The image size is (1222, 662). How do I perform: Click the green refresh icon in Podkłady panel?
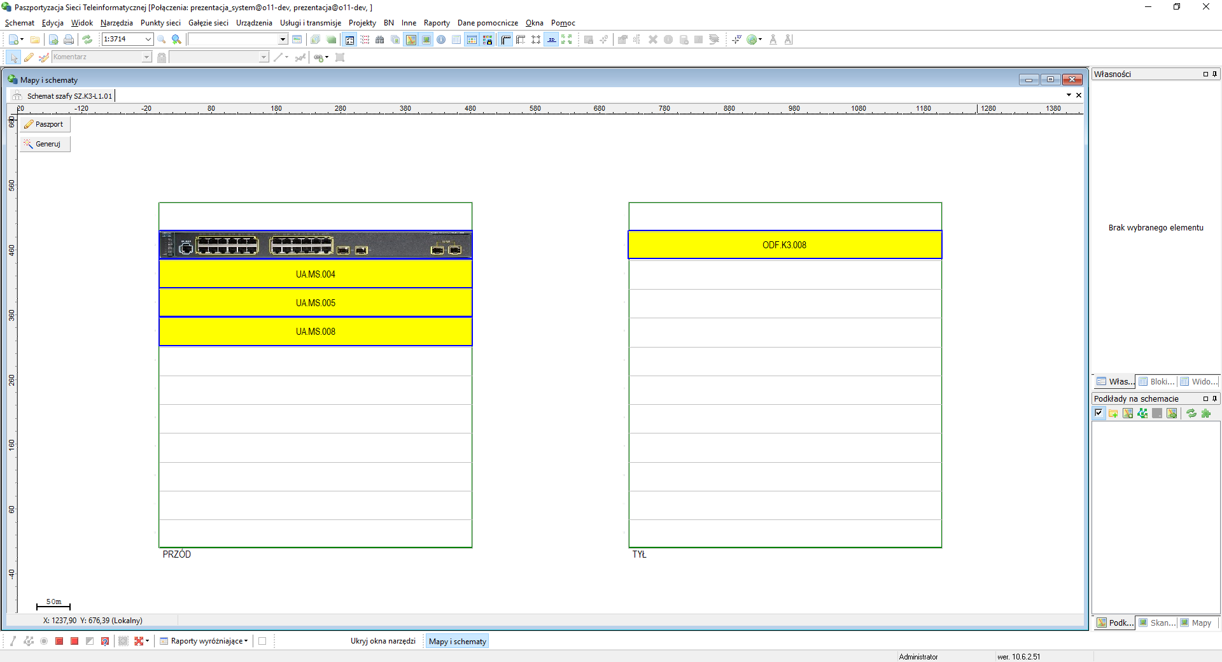pyautogui.click(x=1191, y=413)
